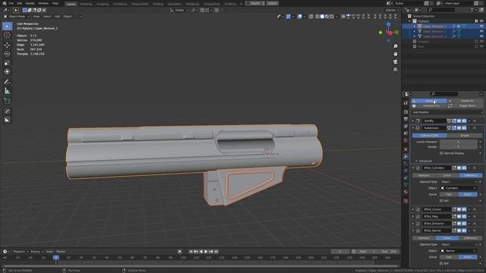Open the Render properties tab icon
Image resolution: width=486 pixels, height=273 pixels.
[406, 111]
